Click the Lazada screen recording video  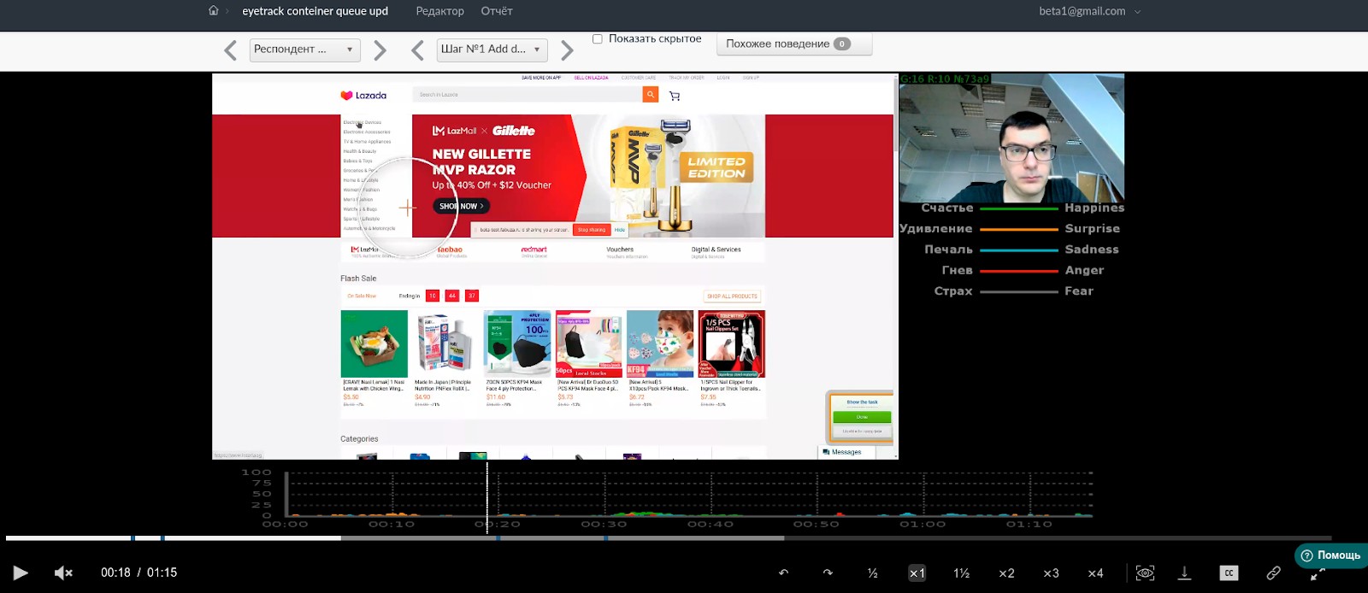point(555,267)
